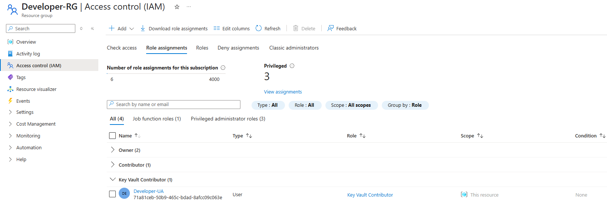Sort by Role column arrows

coord(362,136)
